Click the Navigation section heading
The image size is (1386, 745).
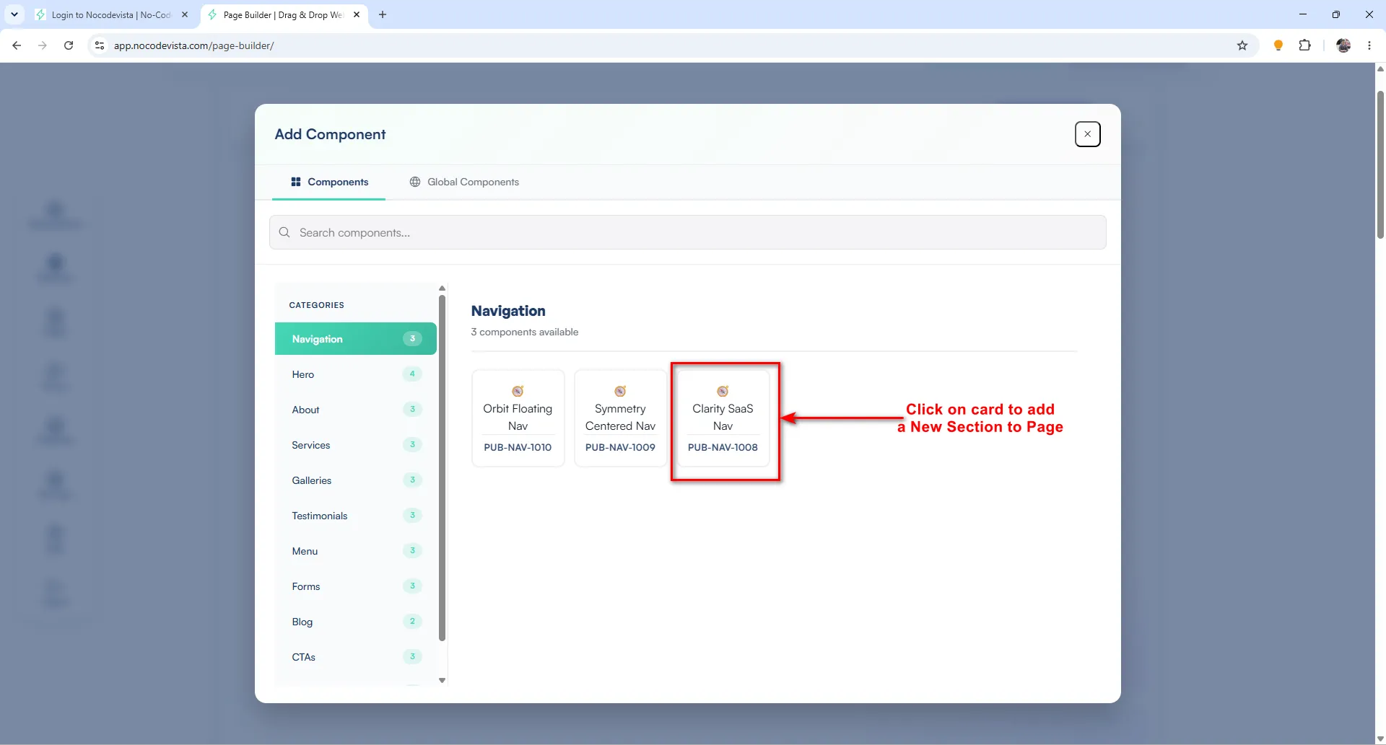(508, 311)
